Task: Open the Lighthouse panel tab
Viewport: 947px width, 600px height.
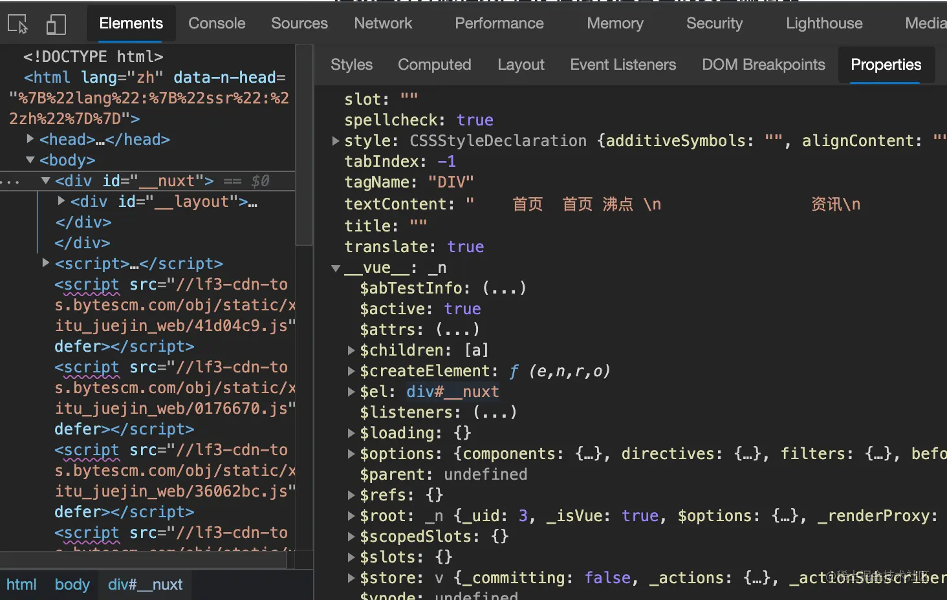Action: [x=824, y=23]
